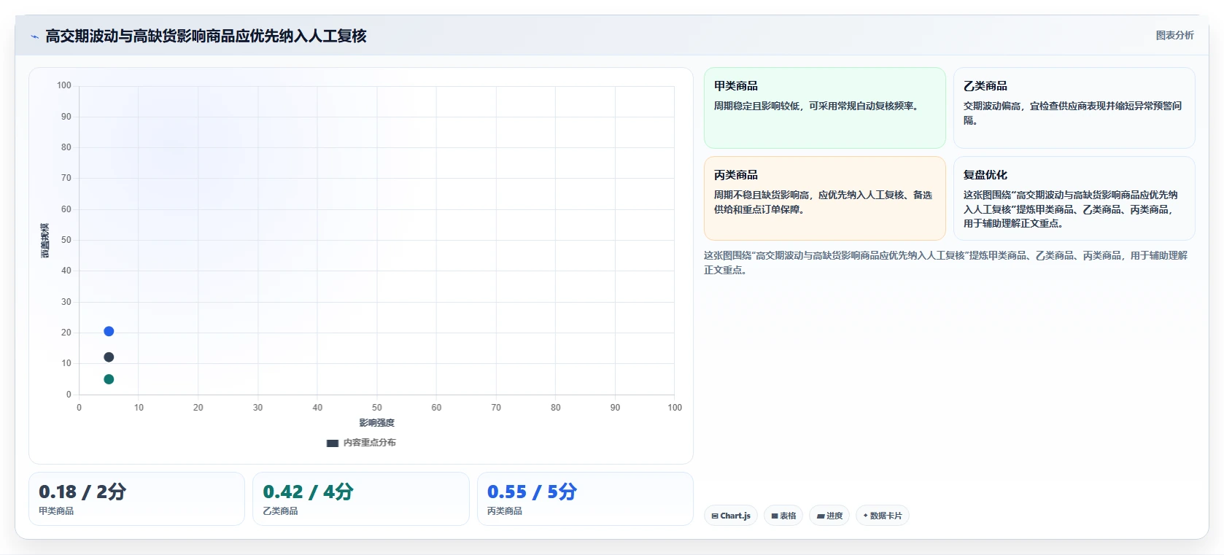Open the 甲类商品 green info card
Viewport: 1224px width, 555px height.
click(824, 108)
